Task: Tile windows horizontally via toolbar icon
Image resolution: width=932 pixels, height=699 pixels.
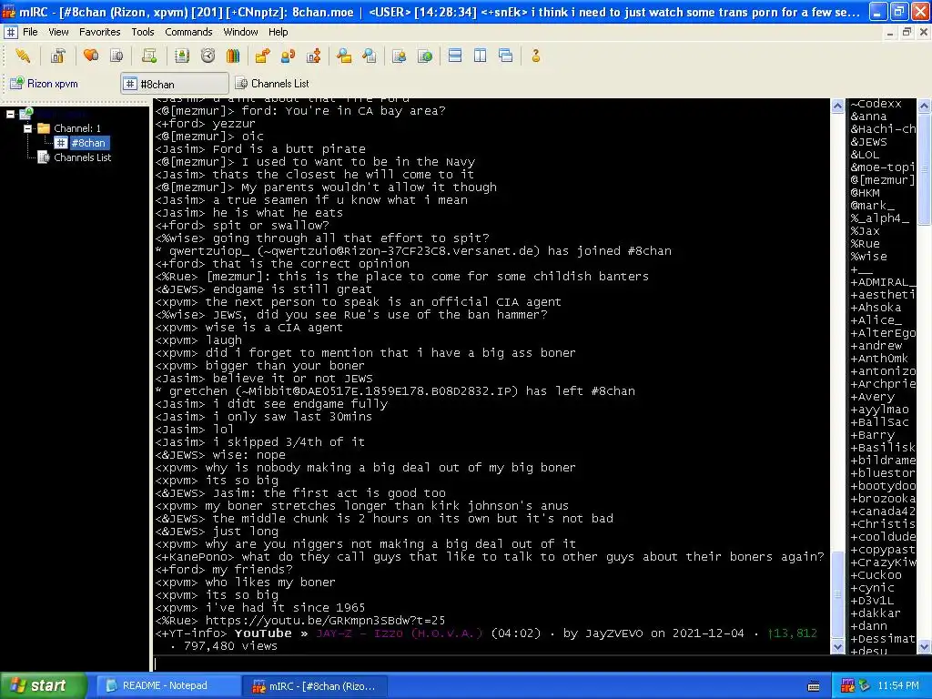Action: pyautogui.click(x=455, y=56)
